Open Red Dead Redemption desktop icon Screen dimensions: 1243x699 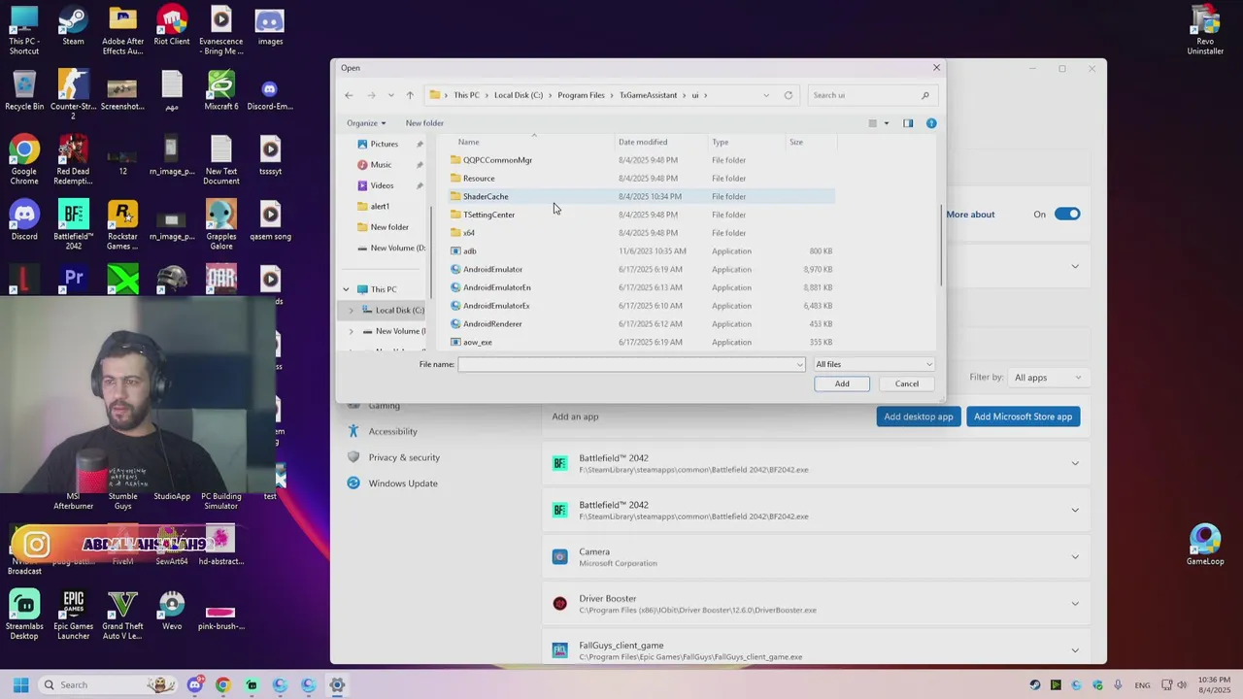pyautogui.click(x=73, y=161)
